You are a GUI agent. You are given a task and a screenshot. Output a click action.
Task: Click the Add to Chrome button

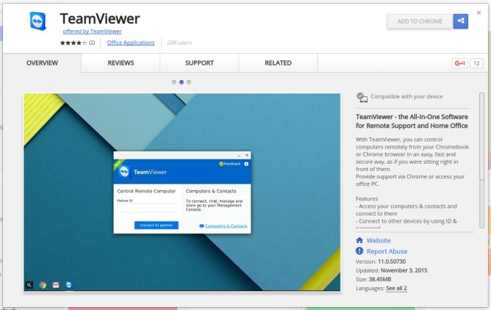(420, 21)
